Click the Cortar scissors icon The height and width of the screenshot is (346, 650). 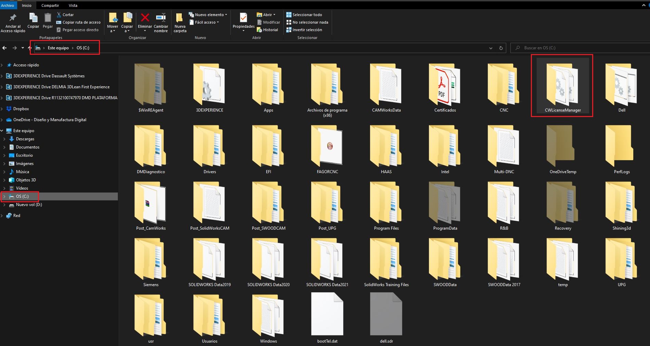(59, 15)
